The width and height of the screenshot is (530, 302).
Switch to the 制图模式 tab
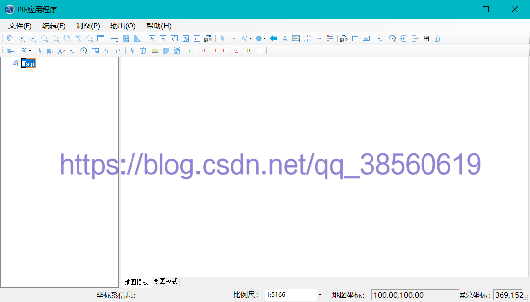tap(166, 282)
